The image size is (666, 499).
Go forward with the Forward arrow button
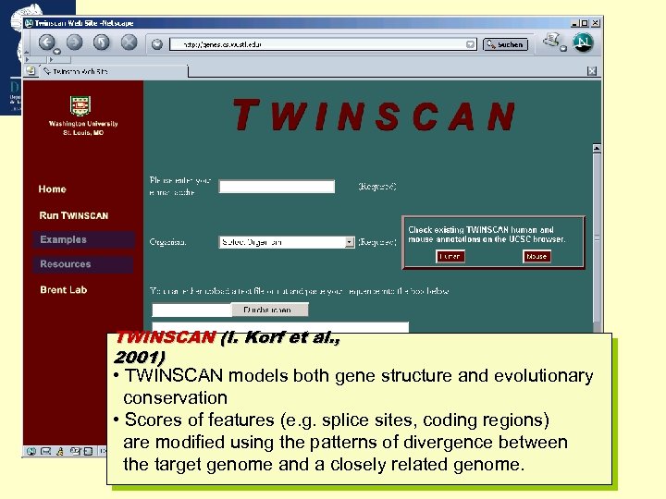74,42
